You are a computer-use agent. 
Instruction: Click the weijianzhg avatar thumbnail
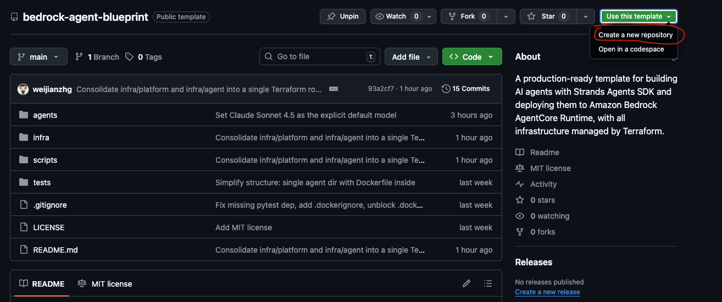click(23, 89)
